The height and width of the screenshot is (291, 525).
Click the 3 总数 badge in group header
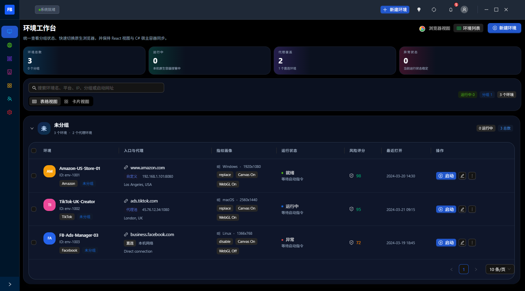[x=505, y=128]
